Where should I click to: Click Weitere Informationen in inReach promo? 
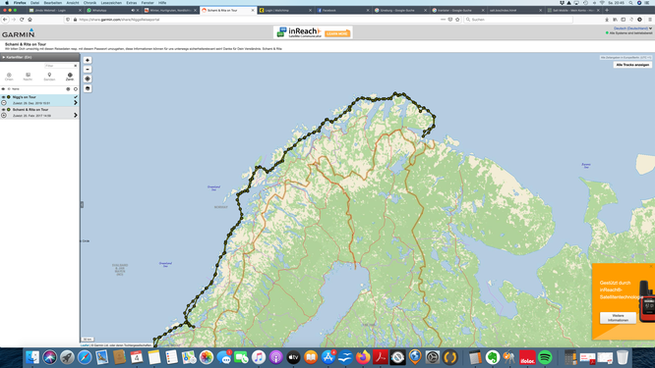click(x=618, y=318)
